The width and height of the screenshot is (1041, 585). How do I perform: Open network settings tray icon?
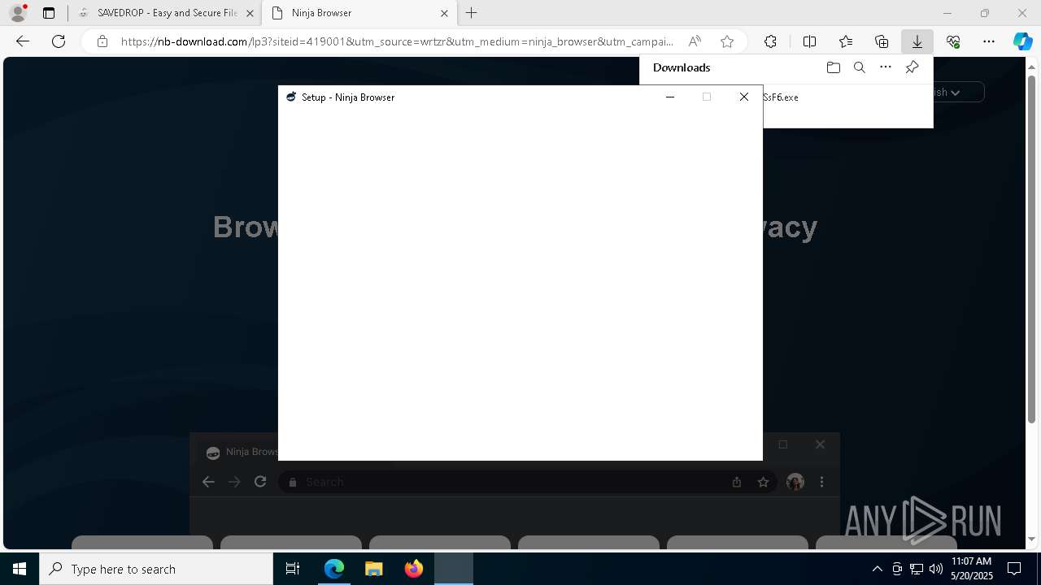click(917, 569)
